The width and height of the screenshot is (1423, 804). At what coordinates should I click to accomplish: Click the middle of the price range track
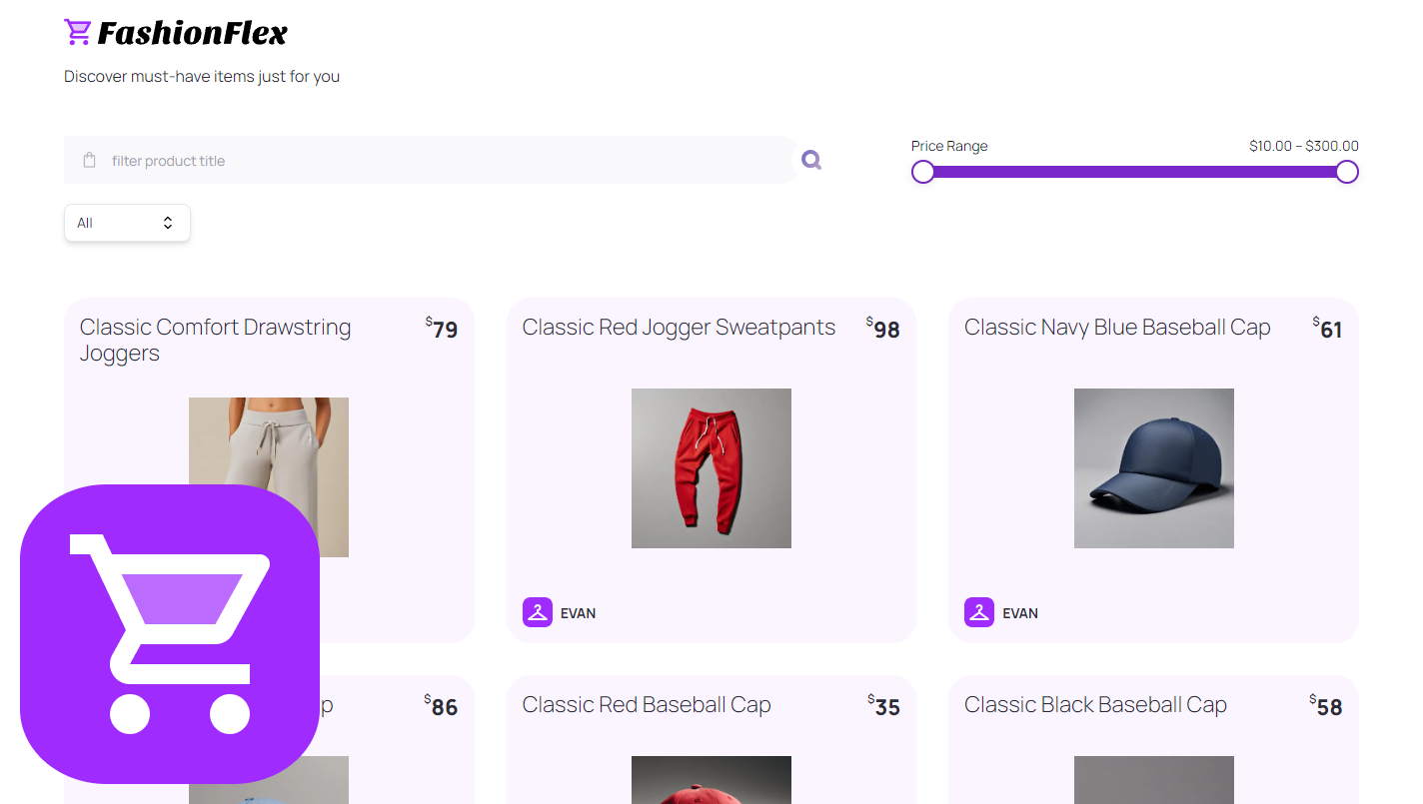point(1135,172)
